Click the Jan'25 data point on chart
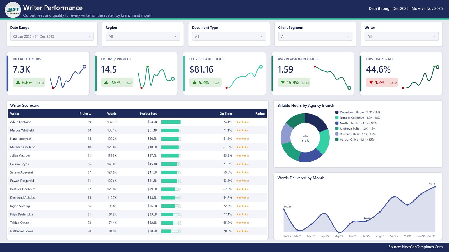 (x=284, y=209)
